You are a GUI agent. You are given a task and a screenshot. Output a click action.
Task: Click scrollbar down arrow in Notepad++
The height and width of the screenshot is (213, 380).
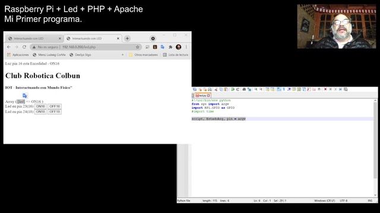coord(375,195)
